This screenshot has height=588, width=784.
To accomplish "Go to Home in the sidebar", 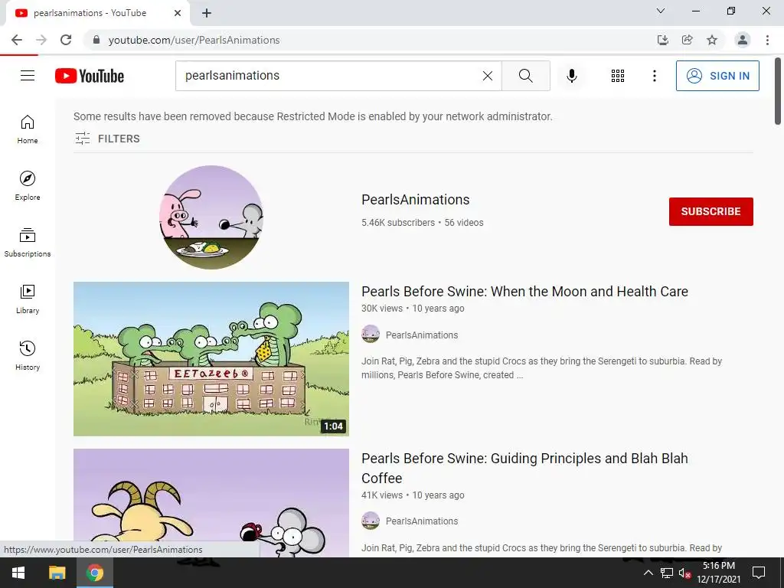I will tap(28, 129).
